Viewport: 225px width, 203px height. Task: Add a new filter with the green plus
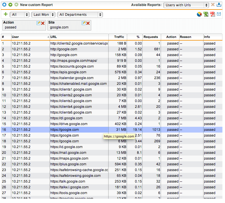[5, 14]
